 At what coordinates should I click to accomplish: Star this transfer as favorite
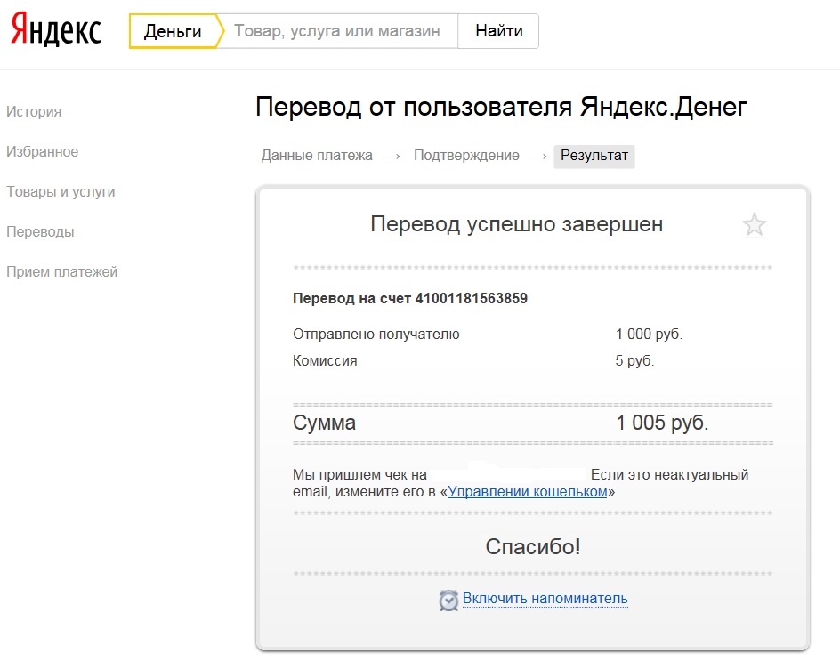click(755, 224)
